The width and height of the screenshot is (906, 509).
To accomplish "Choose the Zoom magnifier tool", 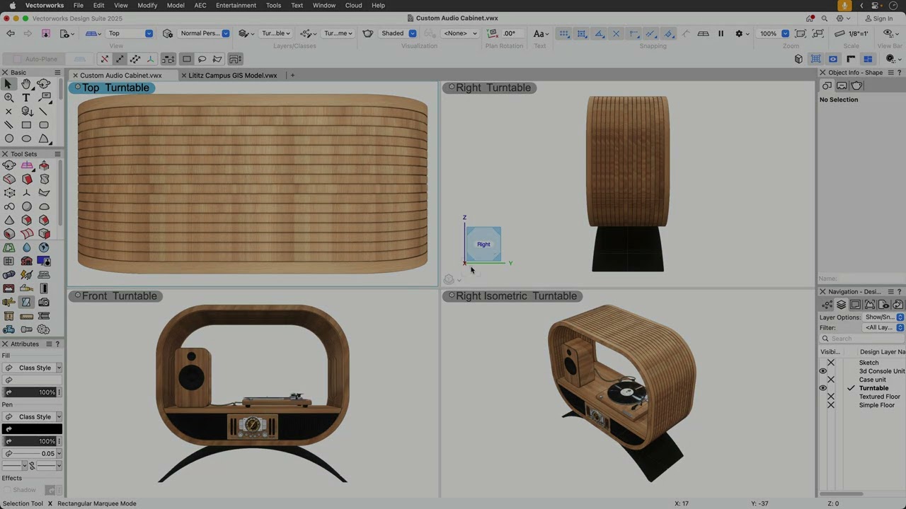I will click(8, 98).
